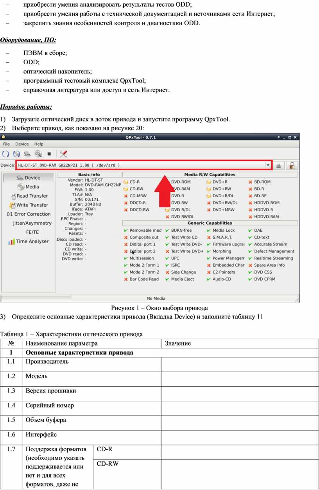319x490 pixels.
Task: Open the Help menu
Action: (x=39, y=144)
